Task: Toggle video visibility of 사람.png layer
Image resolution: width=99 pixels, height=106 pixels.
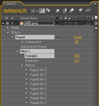Action: [x=57, y=23]
